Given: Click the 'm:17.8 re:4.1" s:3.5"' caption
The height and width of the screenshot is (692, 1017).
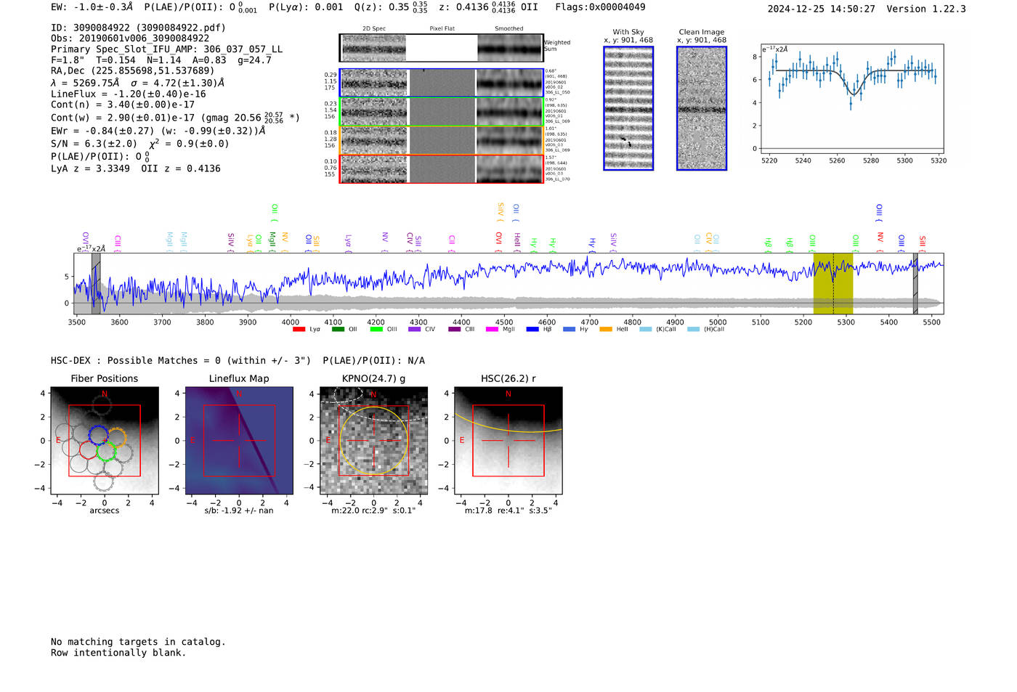Looking at the screenshot, I should [508, 510].
